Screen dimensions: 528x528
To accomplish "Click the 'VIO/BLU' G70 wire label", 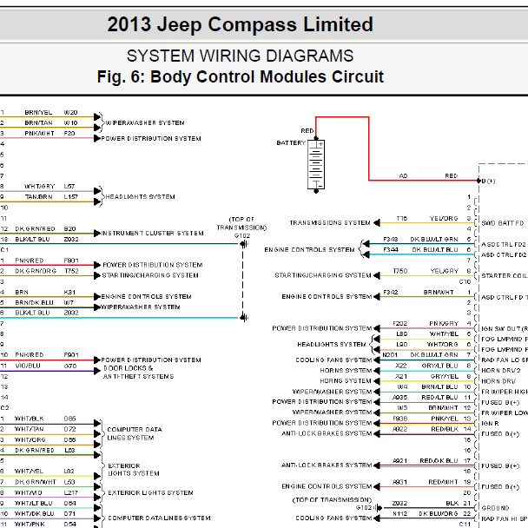I will coord(28,366).
